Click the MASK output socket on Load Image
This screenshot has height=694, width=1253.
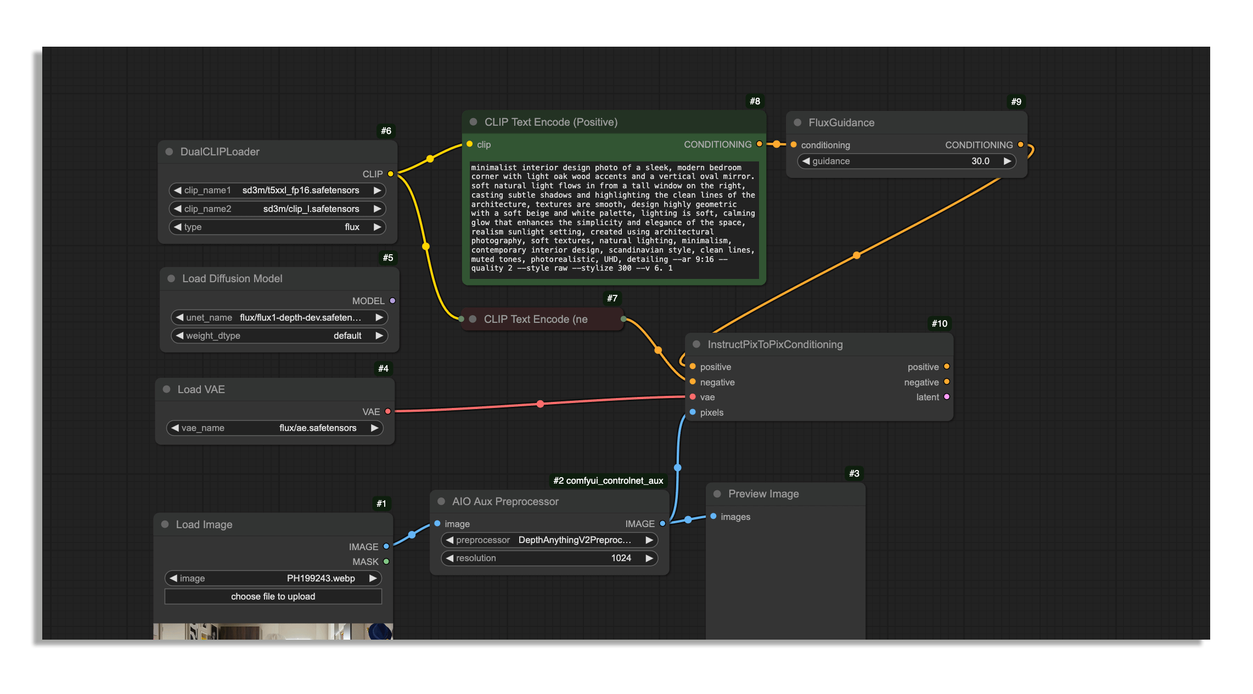[386, 562]
